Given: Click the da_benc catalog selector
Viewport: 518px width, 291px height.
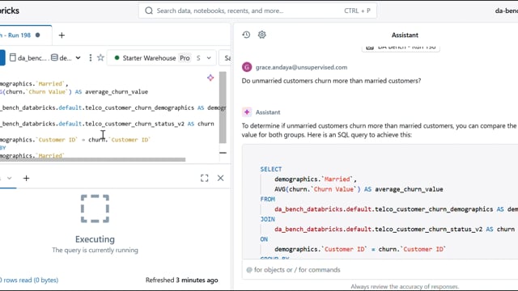Looking at the screenshot, I should click(28, 57).
